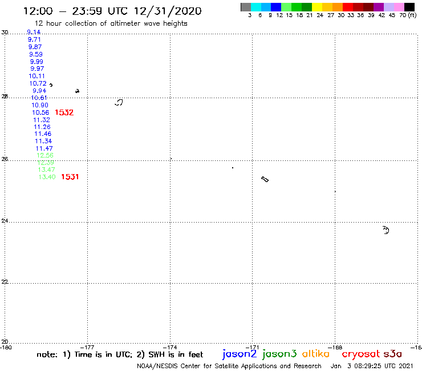Click the bright red color scale swatch
The width and height of the screenshot is (422, 371).
(348, 7)
